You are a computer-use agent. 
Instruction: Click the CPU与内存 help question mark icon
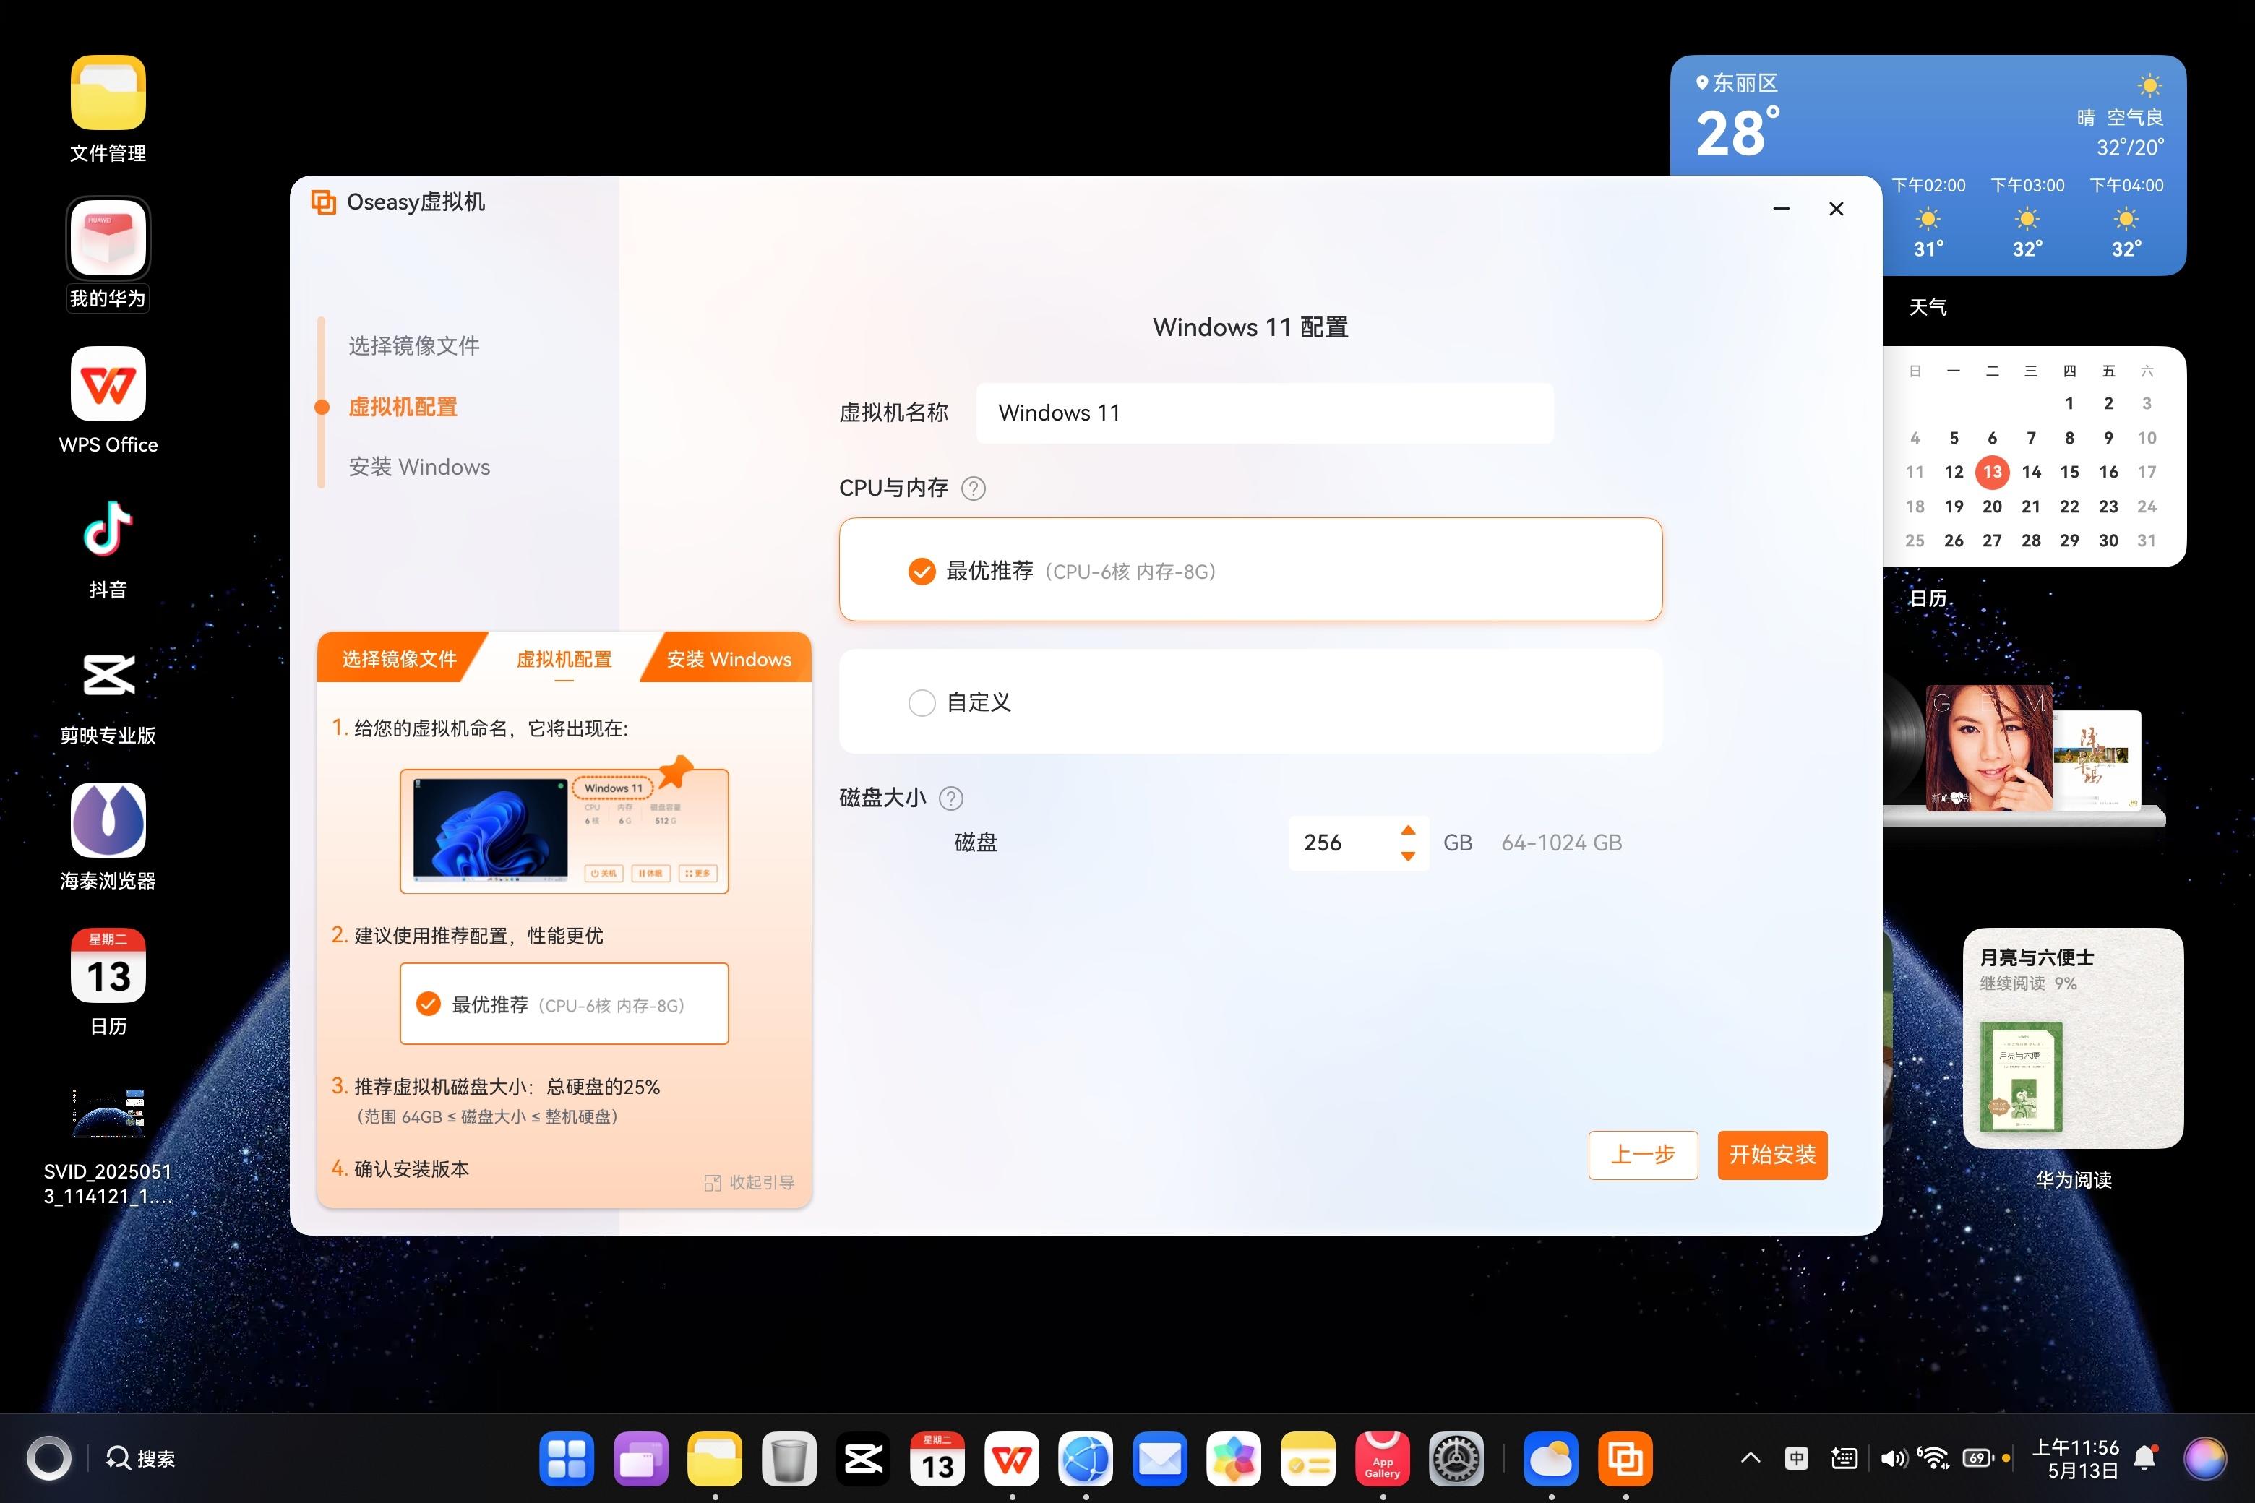[973, 489]
